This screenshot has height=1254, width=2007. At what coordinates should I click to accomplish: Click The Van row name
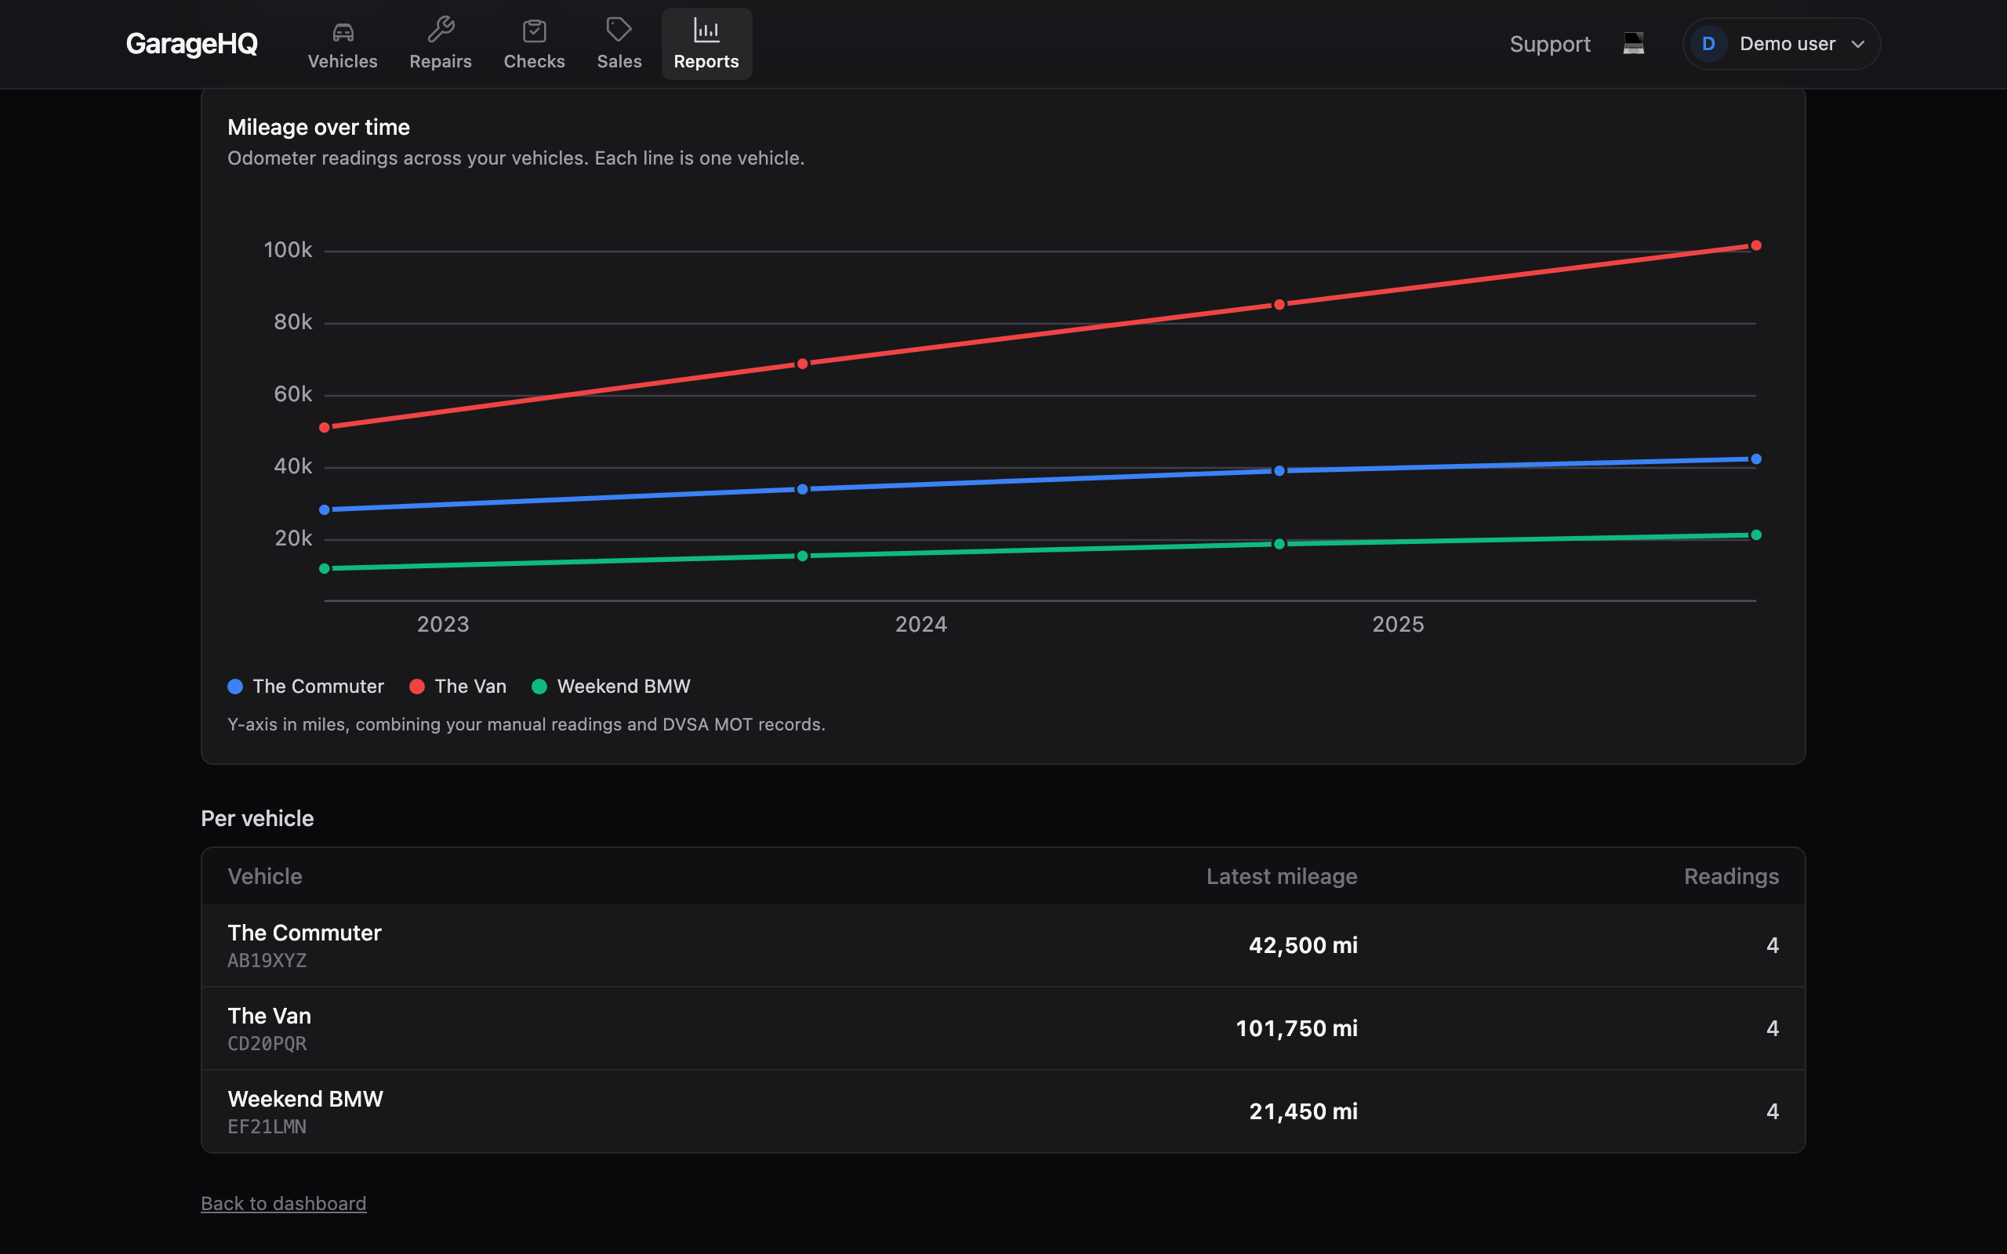(270, 1016)
